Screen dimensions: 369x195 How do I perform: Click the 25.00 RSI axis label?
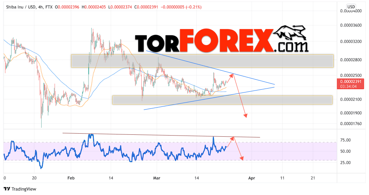point(345,162)
